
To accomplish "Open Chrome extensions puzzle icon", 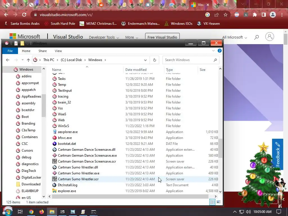I will 255,15.
